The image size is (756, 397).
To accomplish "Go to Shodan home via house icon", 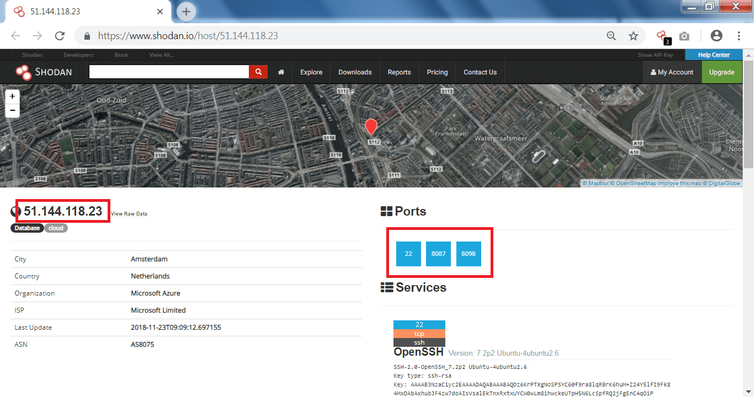I will (x=281, y=72).
